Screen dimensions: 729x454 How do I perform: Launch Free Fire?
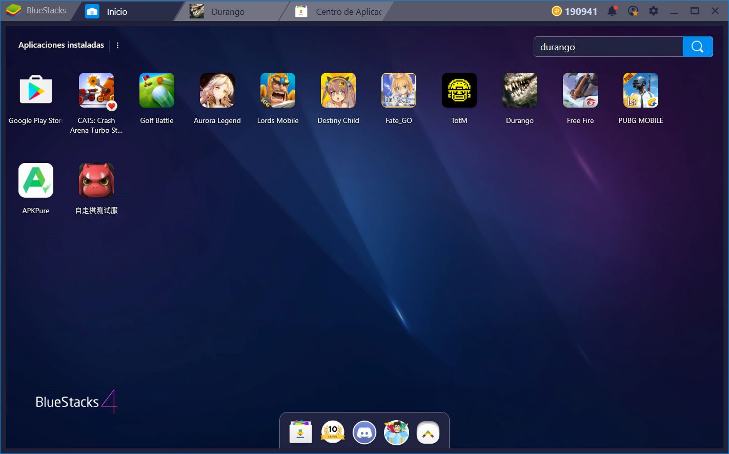pyautogui.click(x=580, y=90)
